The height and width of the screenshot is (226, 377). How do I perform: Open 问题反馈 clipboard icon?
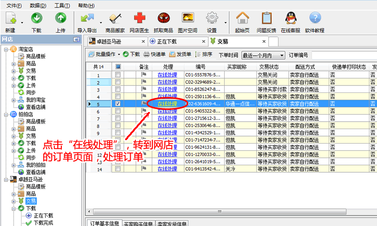[266, 18]
